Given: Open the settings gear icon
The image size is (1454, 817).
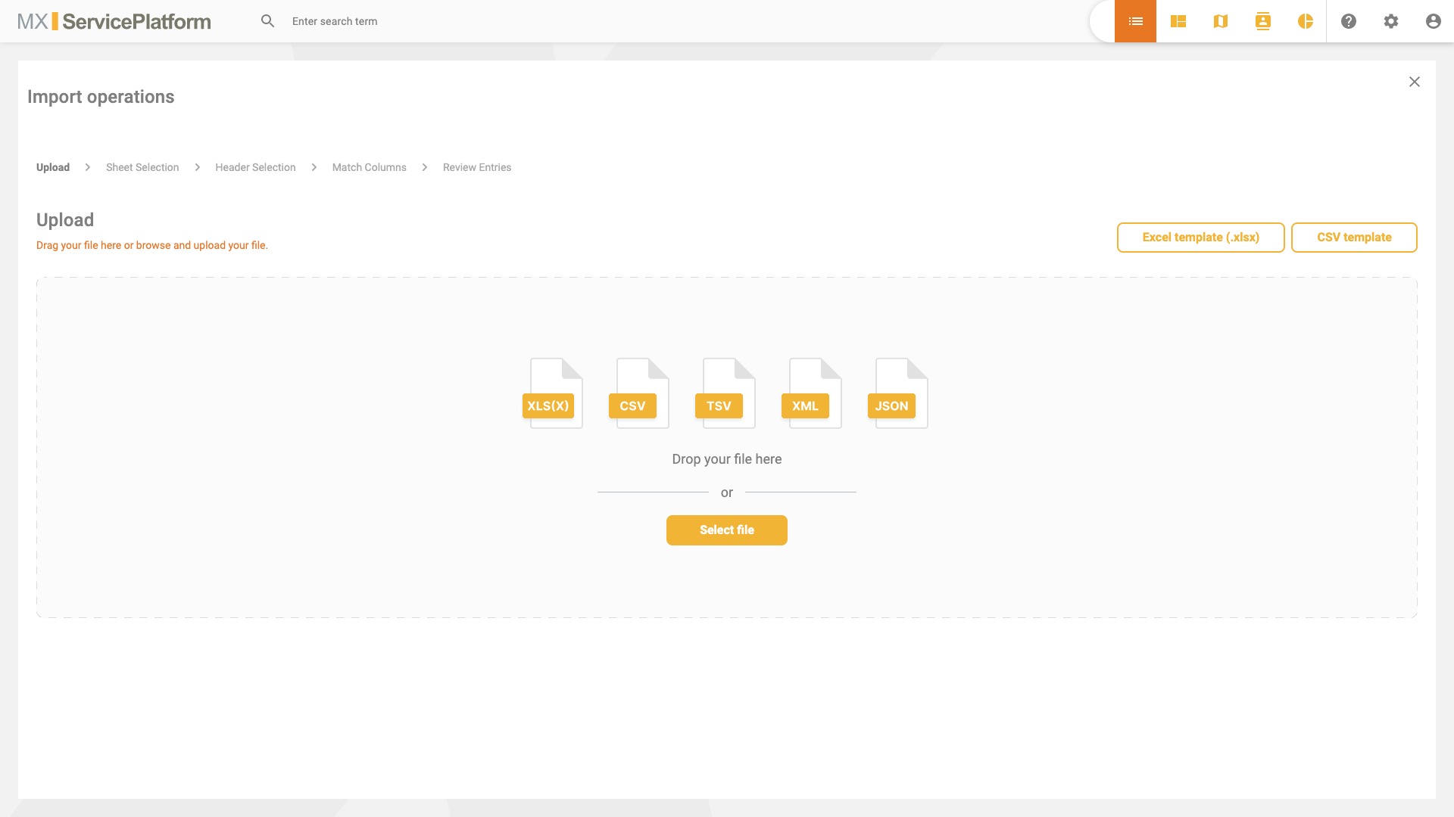Looking at the screenshot, I should pyautogui.click(x=1391, y=21).
